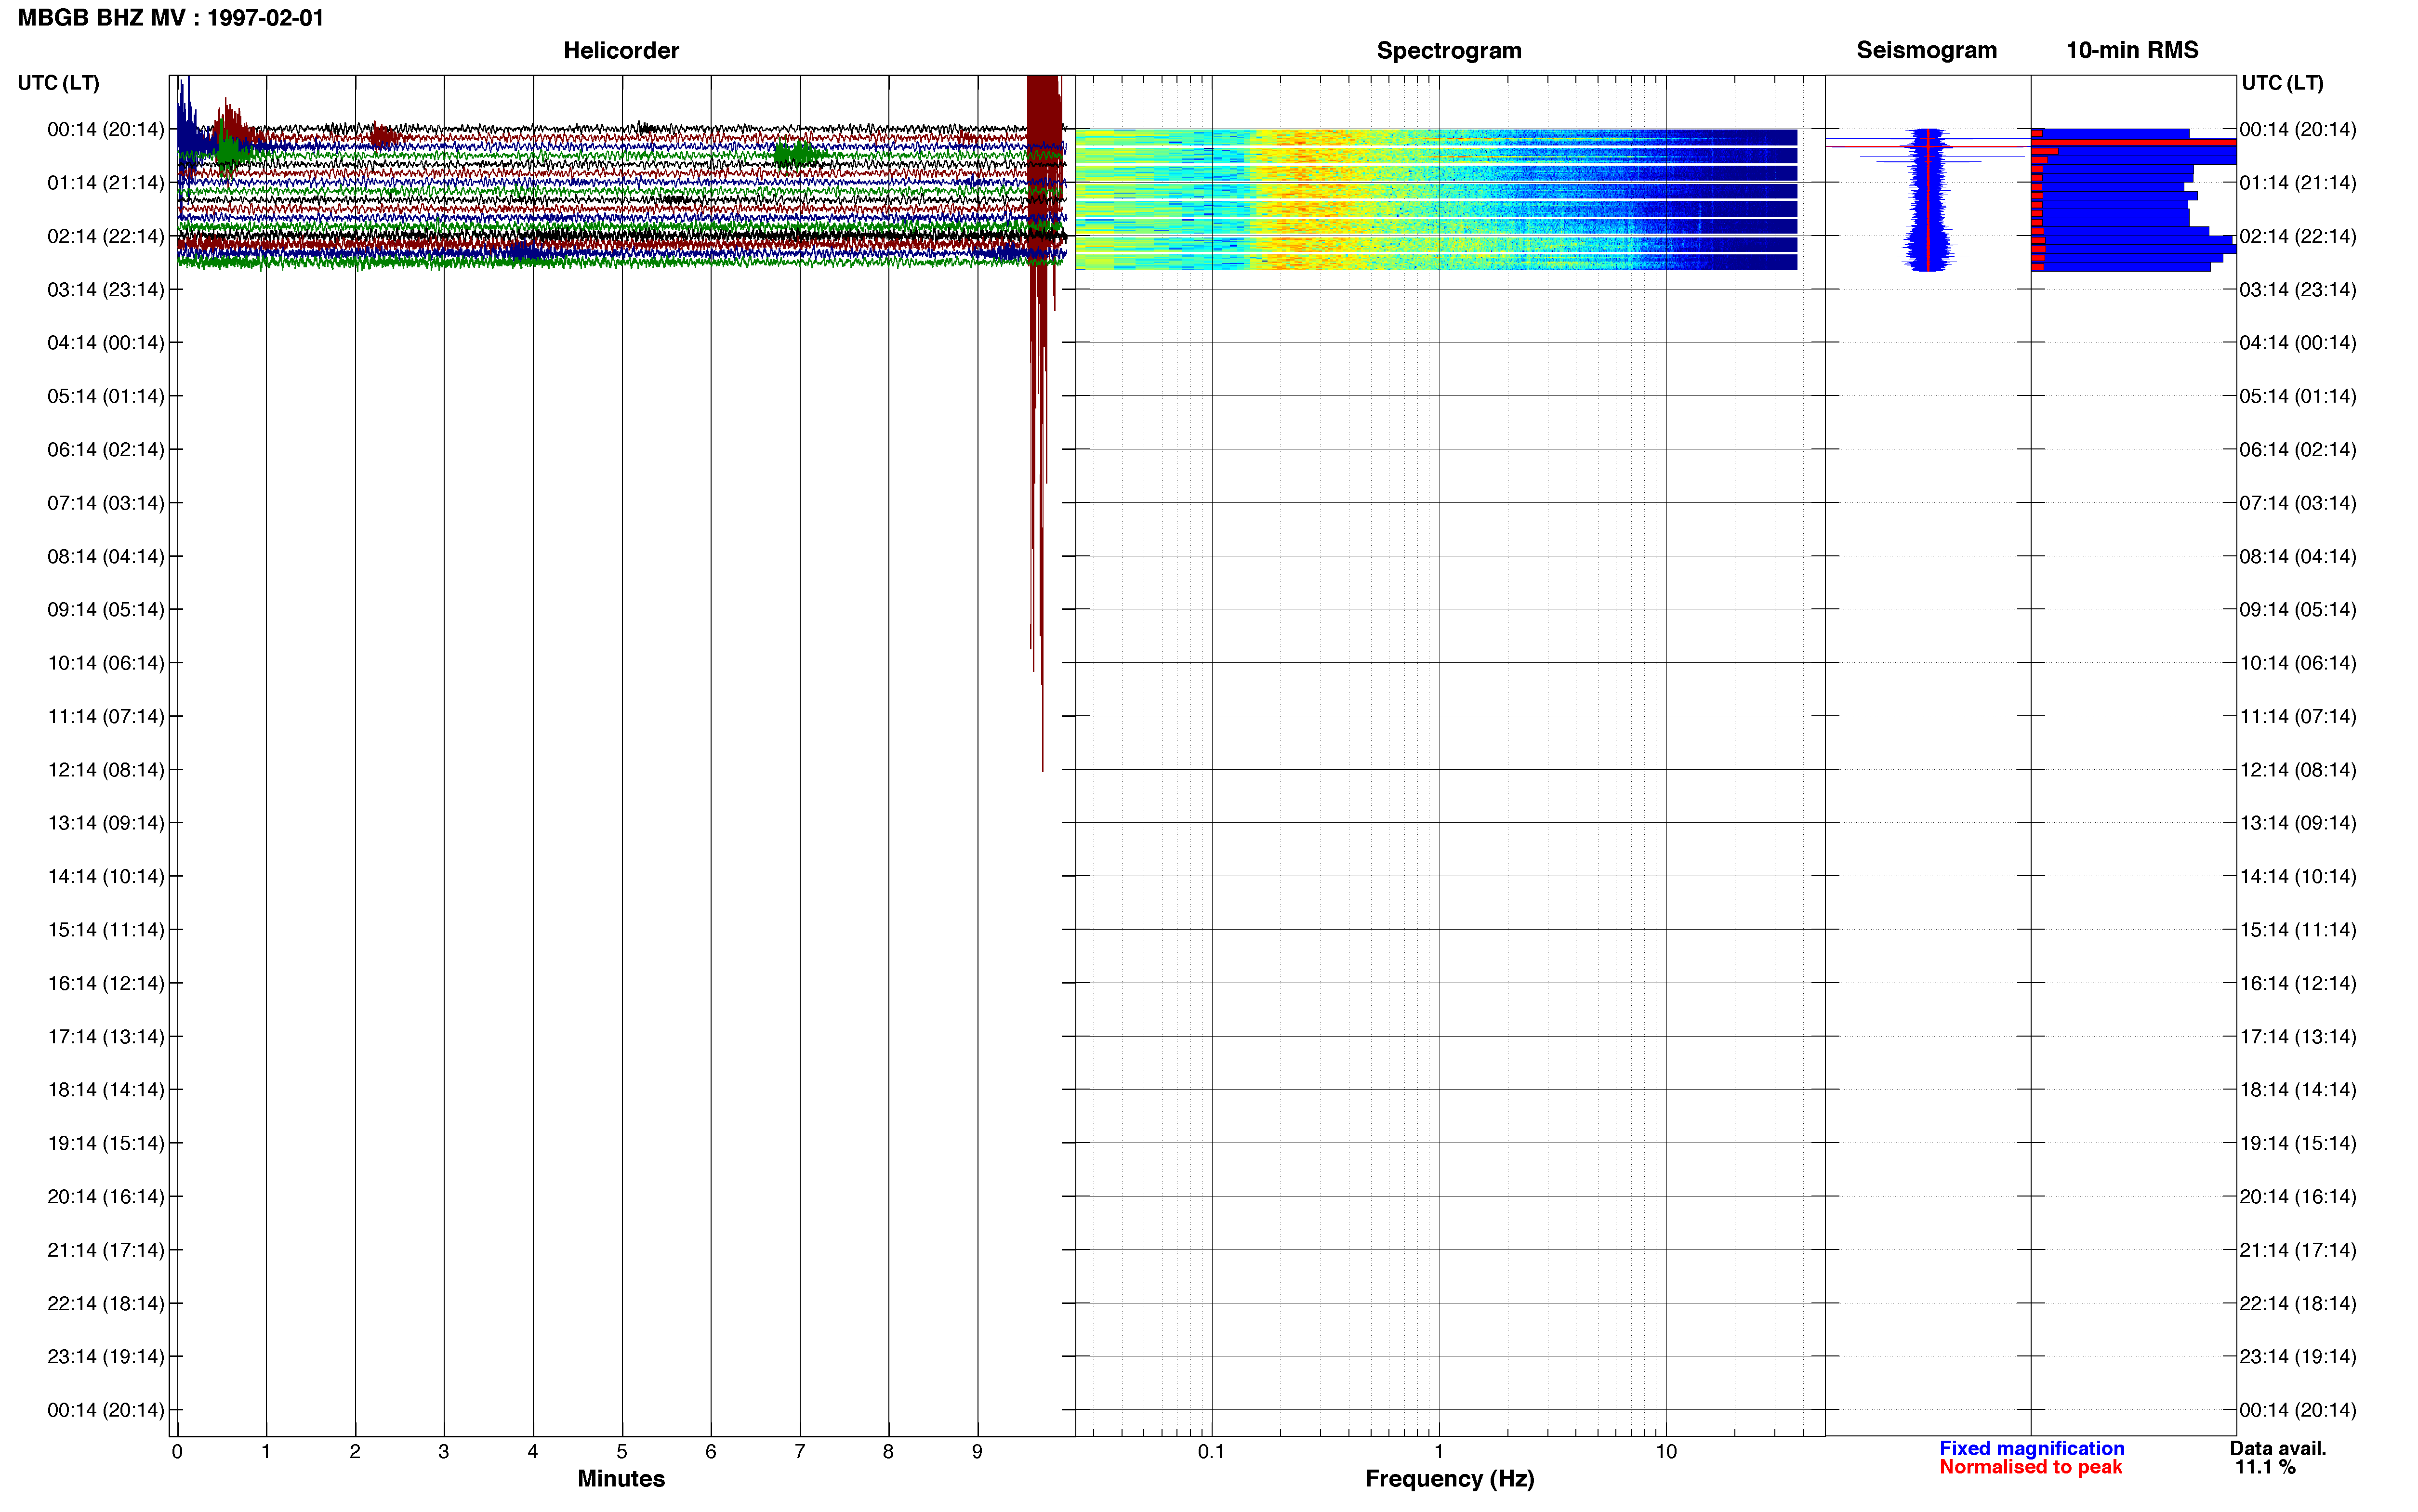Viewport: 2418px width, 1512px height.
Task: Click '14:14 (10:14)' on the Helicorder time axis
Action: (x=106, y=877)
